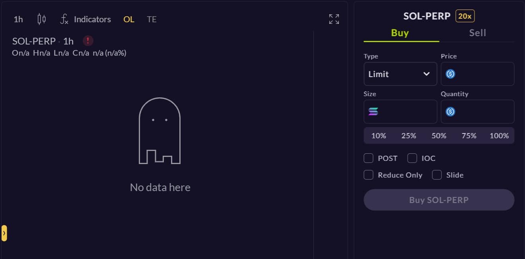
Task: Click the Solana icon in Size field
Action: [x=373, y=112]
